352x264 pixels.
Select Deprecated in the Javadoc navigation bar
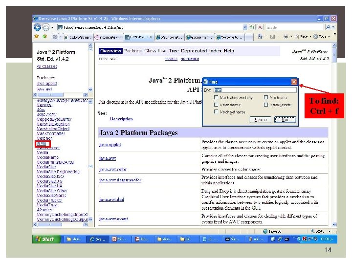tap(194, 51)
